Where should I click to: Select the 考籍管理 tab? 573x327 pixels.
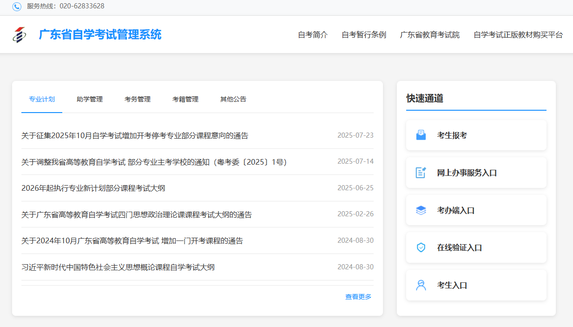point(185,99)
